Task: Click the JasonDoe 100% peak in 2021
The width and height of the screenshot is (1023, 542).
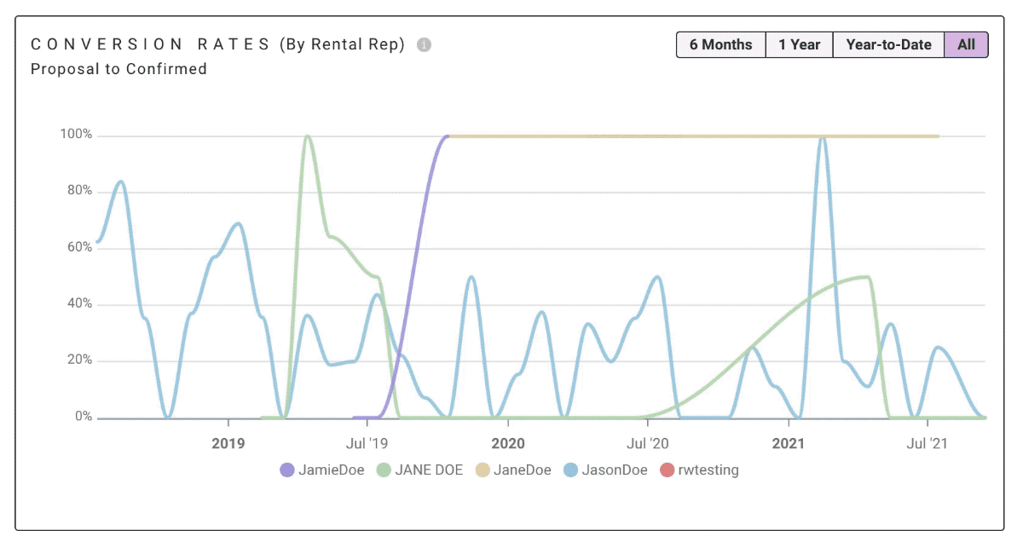Action: pyautogui.click(x=822, y=136)
